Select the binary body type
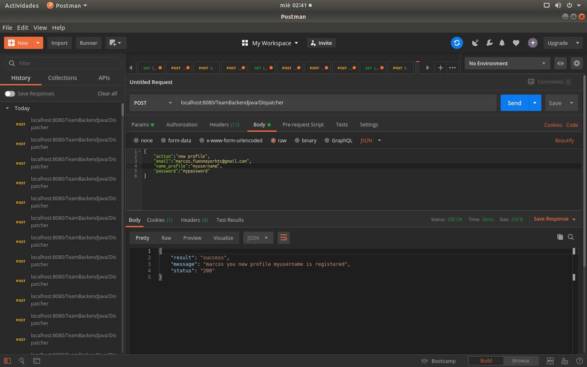 (297, 140)
